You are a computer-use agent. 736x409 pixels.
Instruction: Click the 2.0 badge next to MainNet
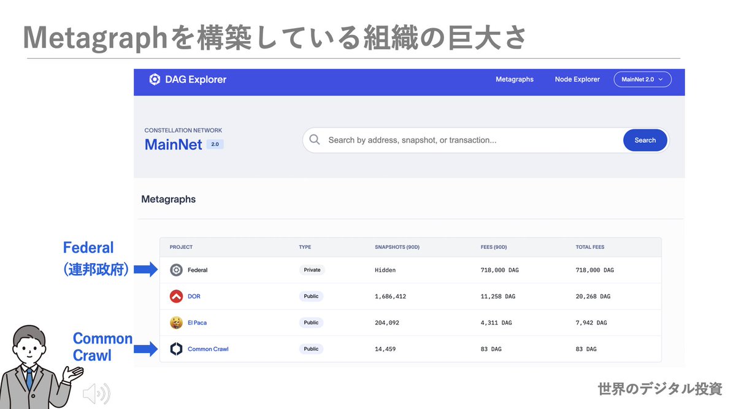pyautogui.click(x=215, y=144)
